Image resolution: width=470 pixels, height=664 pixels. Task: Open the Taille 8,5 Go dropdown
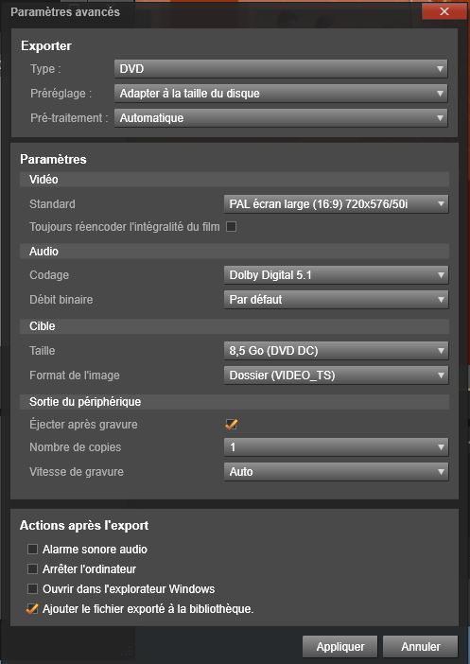point(336,351)
